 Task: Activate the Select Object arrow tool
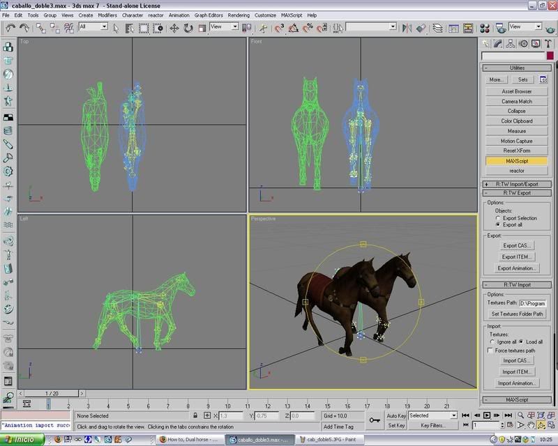(x=116, y=29)
